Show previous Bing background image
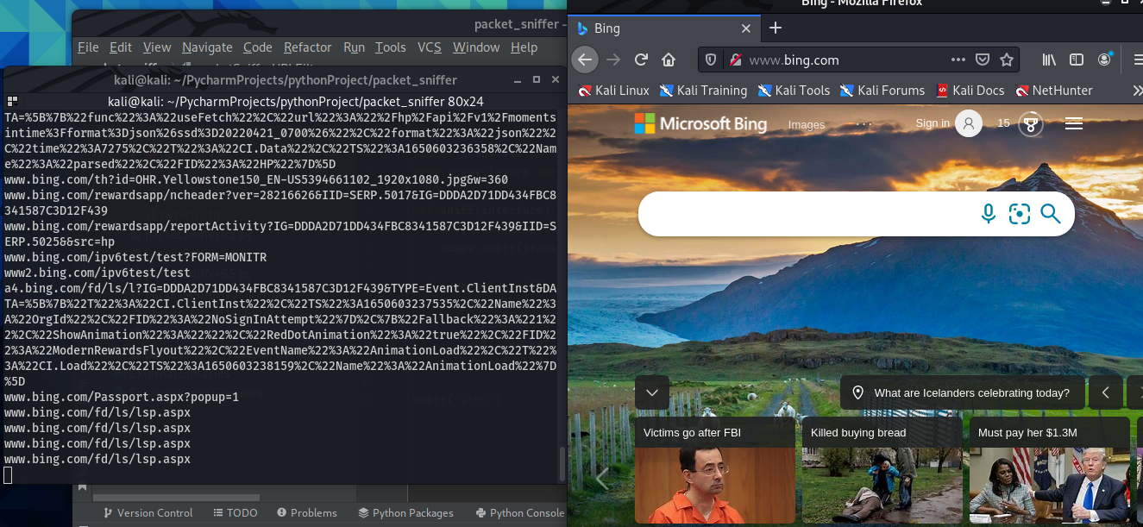This screenshot has width=1143, height=527. pos(1106,392)
